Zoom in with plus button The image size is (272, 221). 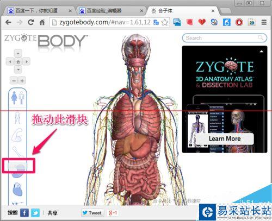point(22,80)
